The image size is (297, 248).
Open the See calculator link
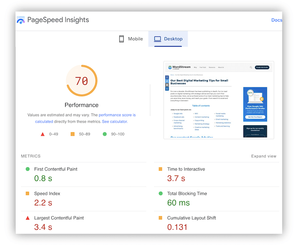point(114,122)
